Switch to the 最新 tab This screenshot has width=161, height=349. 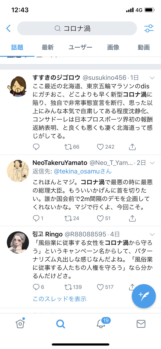point(48,47)
